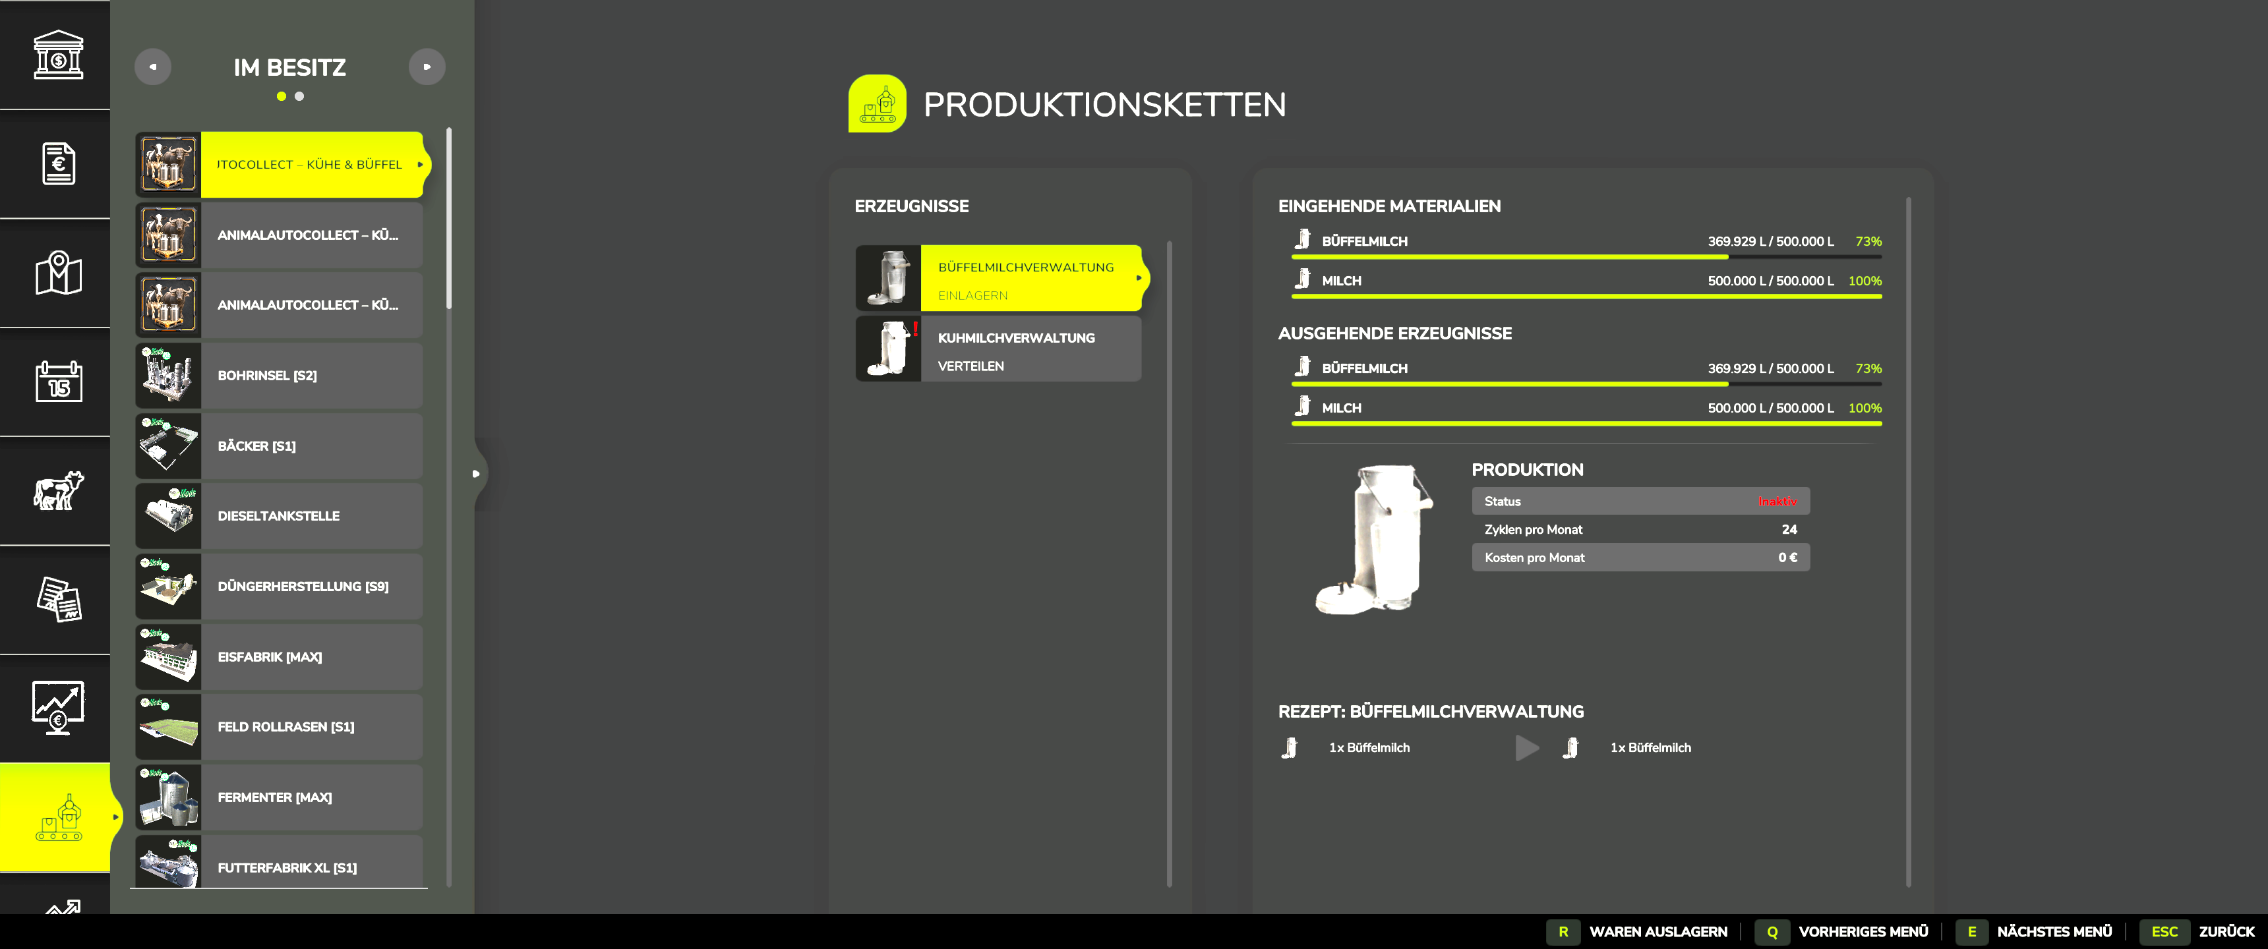Select Kuhmilchverwaltung product entry
The height and width of the screenshot is (949, 2268).
point(998,349)
